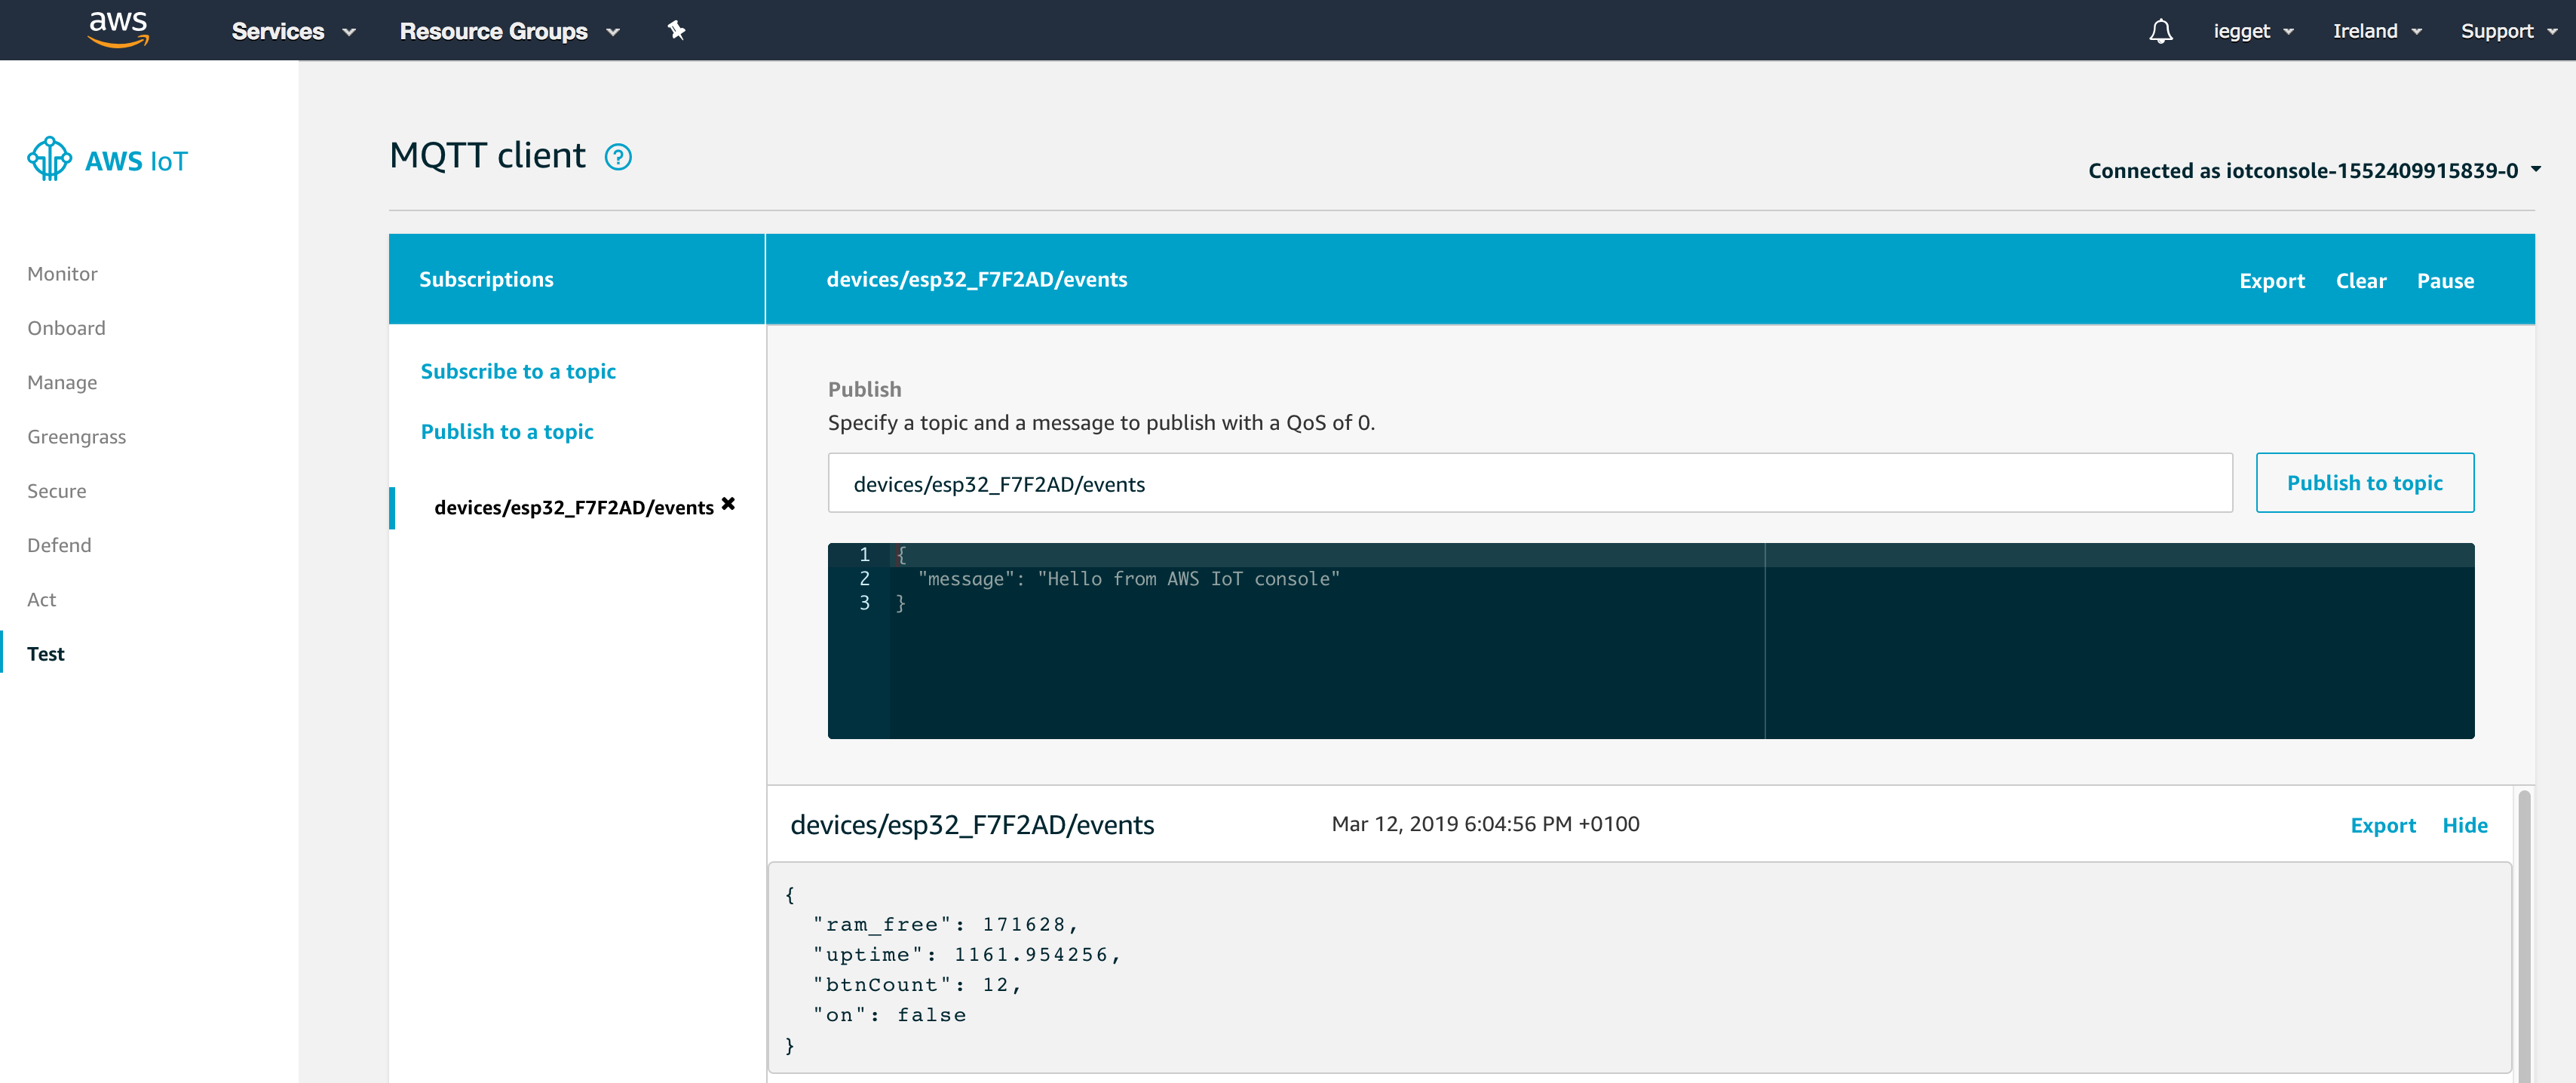This screenshot has width=2576, height=1083.
Task: Click the "uptime": 1161.954256 line
Action: [966, 954]
